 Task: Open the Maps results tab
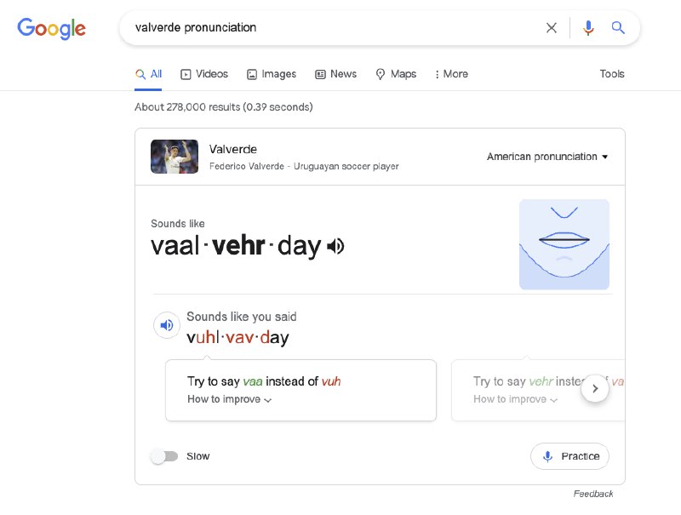coord(396,74)
